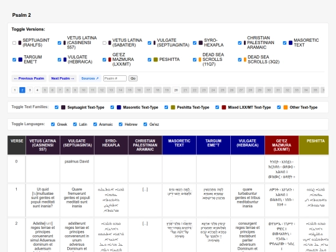Toggle Syro-Hexapla version checkbox
The image size is (336, 252).
(195, 43)
